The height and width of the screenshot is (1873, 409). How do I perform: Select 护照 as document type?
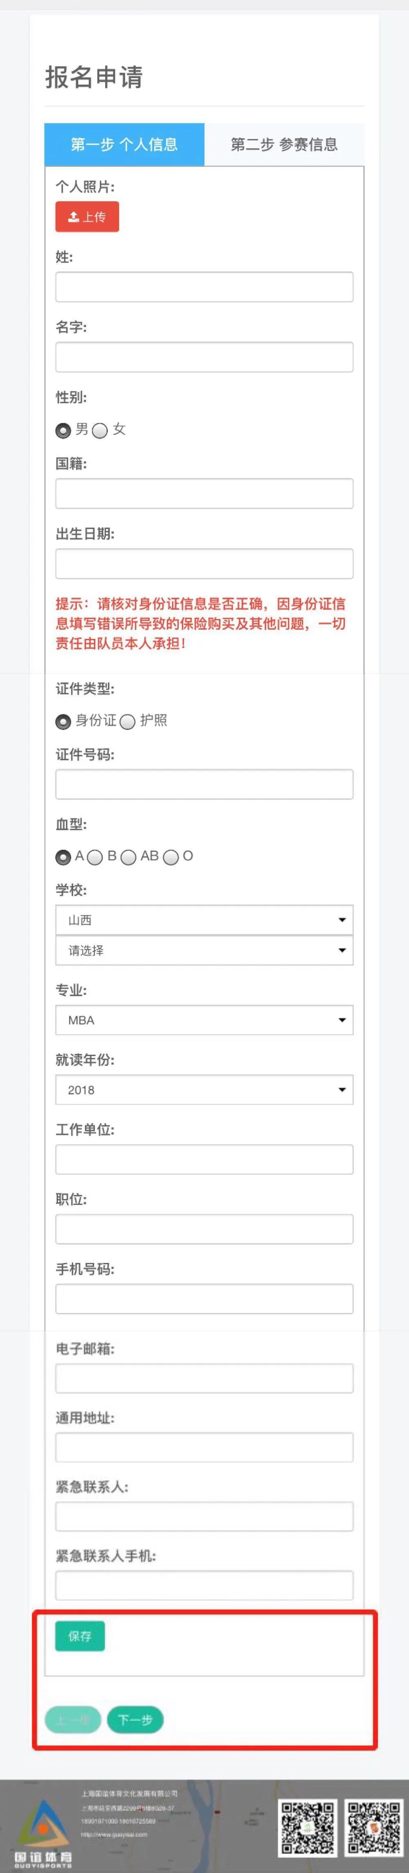click(x=128, y=721)
